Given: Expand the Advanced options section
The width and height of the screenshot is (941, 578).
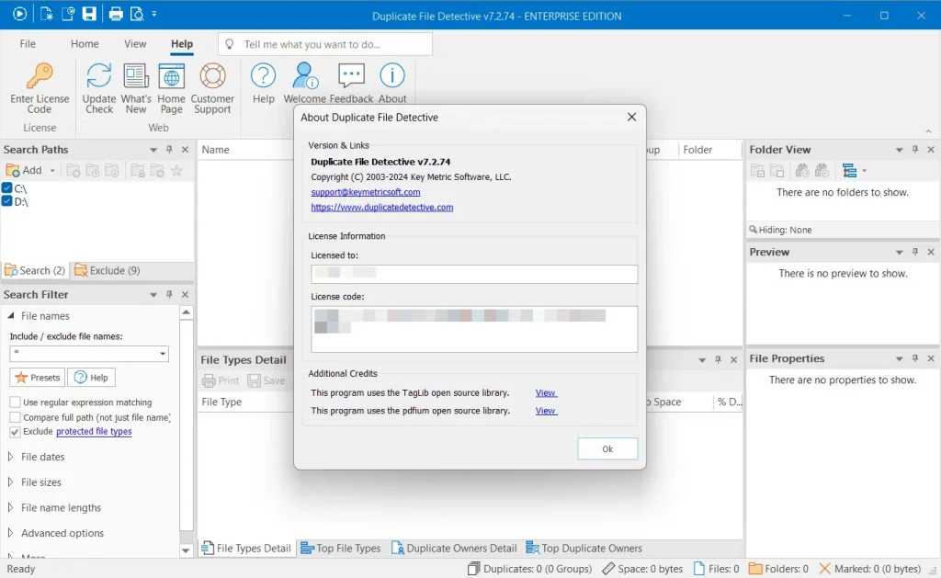Looking at the screenshot, I should 62,533.
